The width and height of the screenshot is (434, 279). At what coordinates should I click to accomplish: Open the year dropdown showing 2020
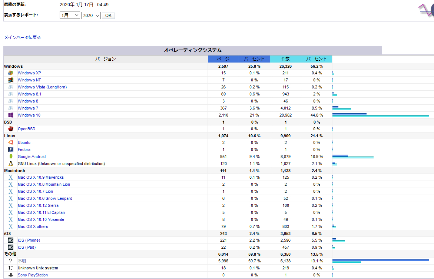tap(91, 16)
